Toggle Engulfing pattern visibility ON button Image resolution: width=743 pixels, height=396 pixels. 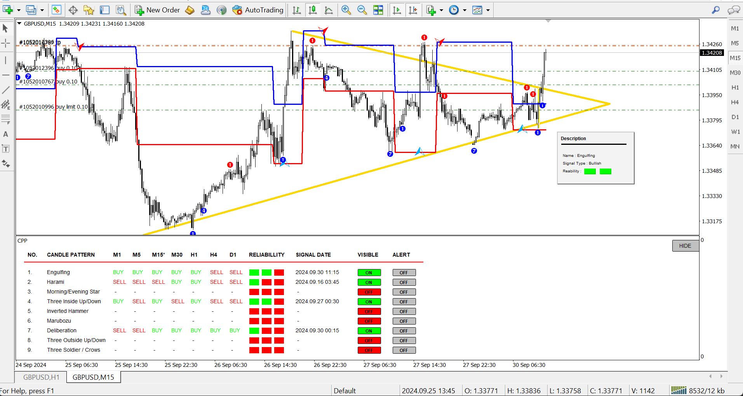(x=369, y=273)
